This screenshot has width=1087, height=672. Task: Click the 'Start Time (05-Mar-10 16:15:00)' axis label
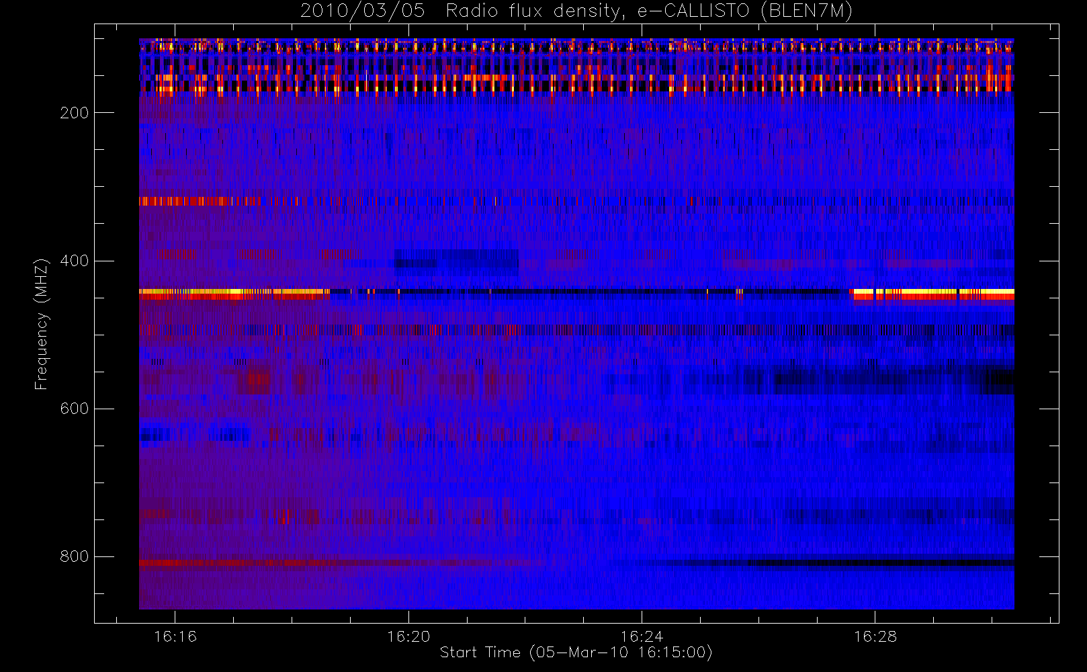[x=576, y=653]
